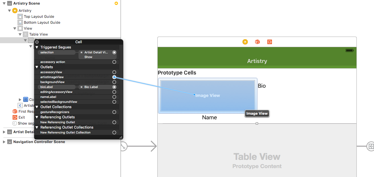
Task: Select the Top Layout Guide icon
Action: pyautogui.click(x=21, y=16)
